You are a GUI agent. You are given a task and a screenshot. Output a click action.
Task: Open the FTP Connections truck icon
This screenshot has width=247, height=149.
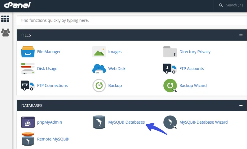pyautogui.click(x=28, y=85)
